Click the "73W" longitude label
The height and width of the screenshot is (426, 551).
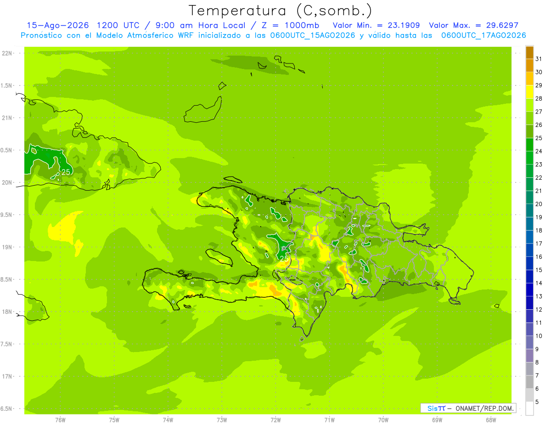[x=222, y=420]
